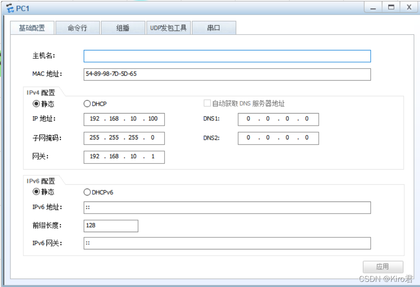Click the 子网掩码 field 255.255.255.0
This screenshot has height=287, width=420.
[124, 138]
